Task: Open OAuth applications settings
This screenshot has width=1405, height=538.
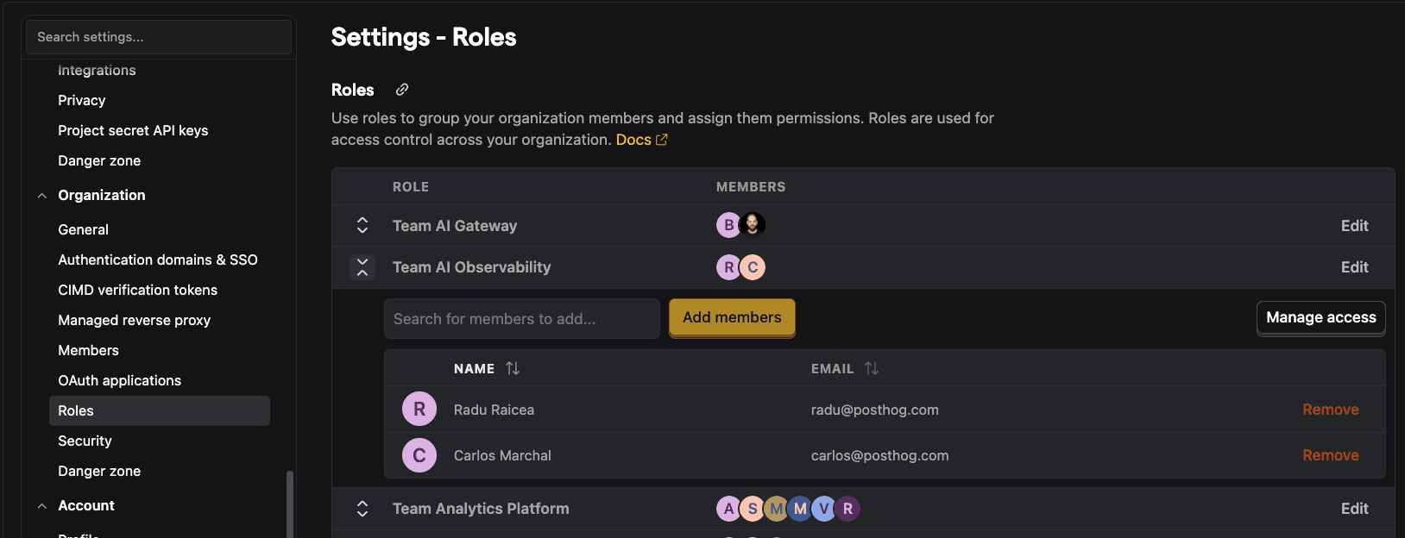Action: pos(119,381)
